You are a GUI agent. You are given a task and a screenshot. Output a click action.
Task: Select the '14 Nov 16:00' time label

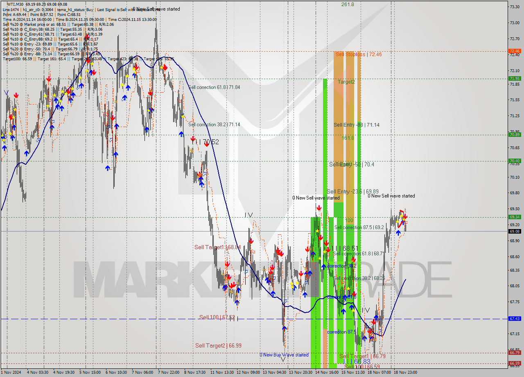(x=327, y=372)
